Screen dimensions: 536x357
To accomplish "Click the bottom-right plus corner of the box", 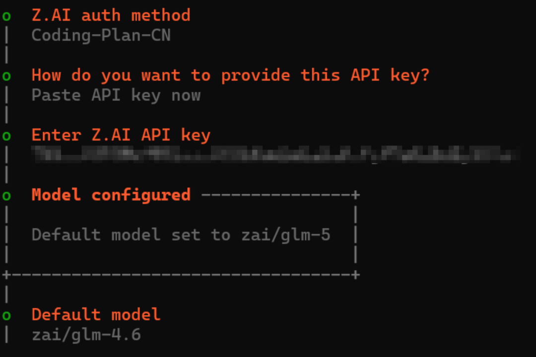I will click(x=355, y=275).
